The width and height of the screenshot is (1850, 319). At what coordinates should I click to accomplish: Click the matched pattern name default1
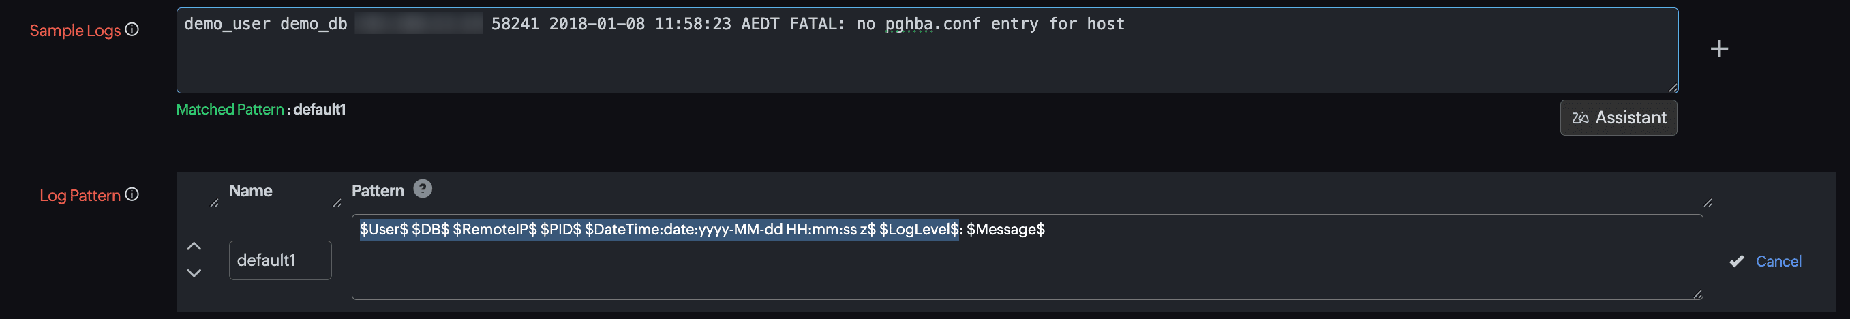click(x=320, y=109)
